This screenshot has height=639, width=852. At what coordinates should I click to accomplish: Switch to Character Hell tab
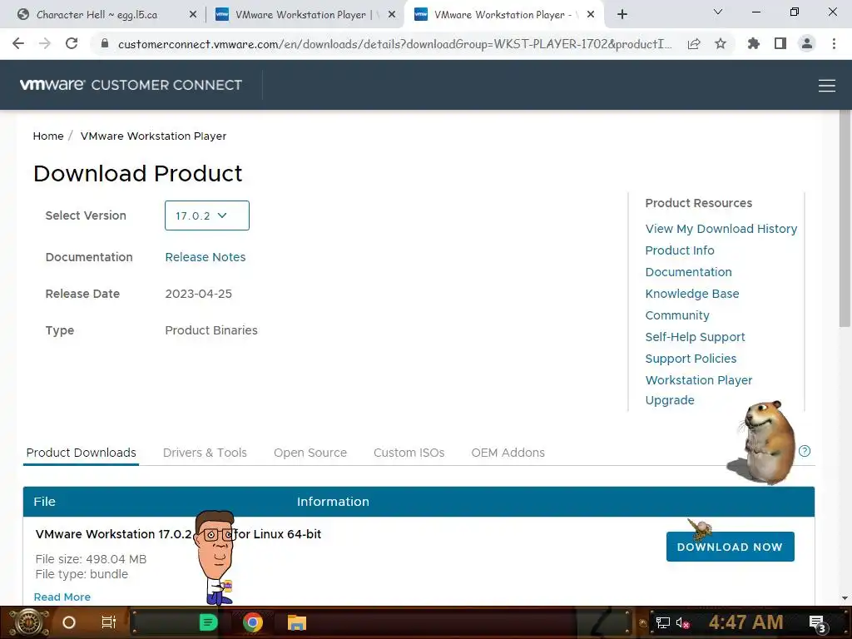tap(97, 15)
